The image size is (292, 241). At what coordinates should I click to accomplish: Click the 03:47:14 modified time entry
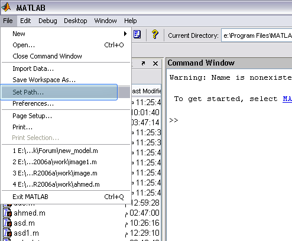pyautogui.click(x=145, y=122)
